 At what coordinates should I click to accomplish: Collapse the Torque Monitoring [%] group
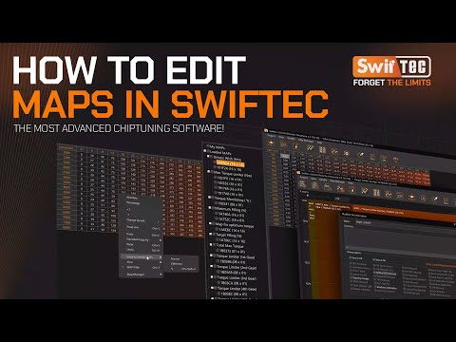pyautogui.click(x=209, y=198)
